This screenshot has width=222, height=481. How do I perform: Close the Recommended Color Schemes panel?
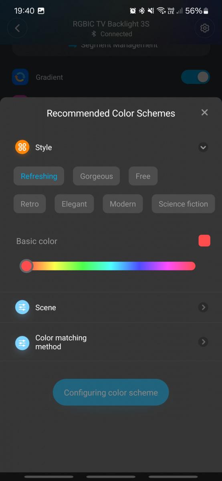204,113
